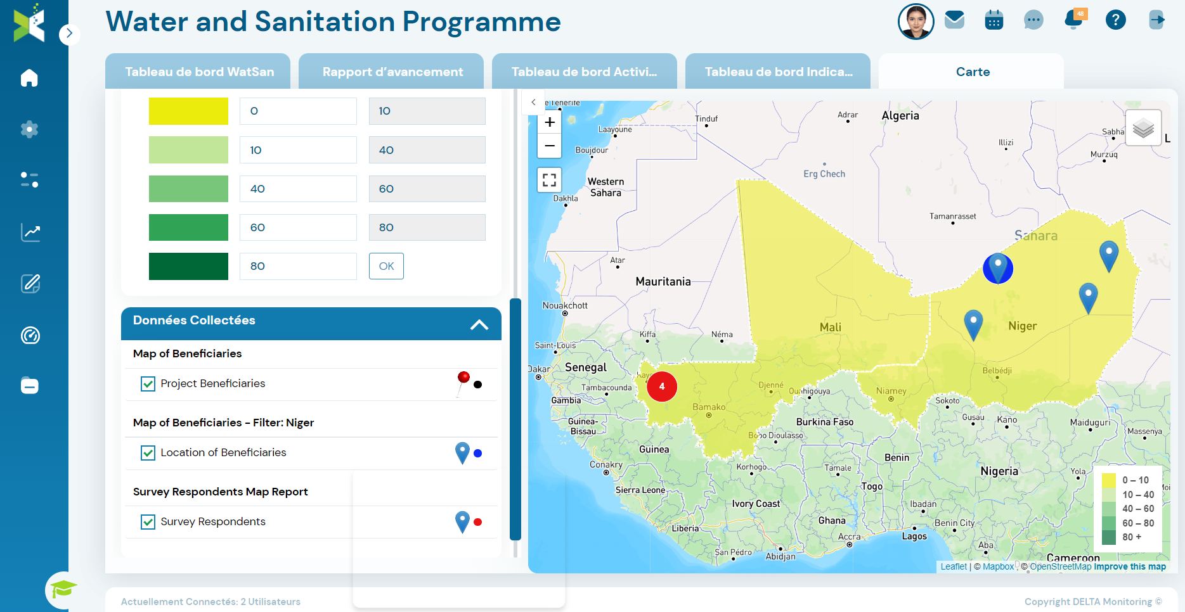Image resolution: width=1185 pixels, height=612 pixels.
Task: Open the calendar icon in the header
Action: tap(994, 20)
